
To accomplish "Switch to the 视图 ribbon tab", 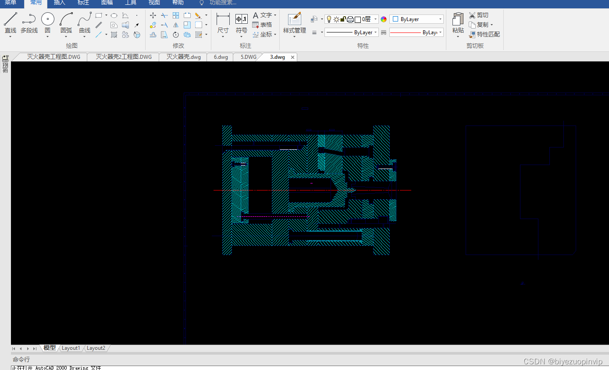I will pos(154,3).
